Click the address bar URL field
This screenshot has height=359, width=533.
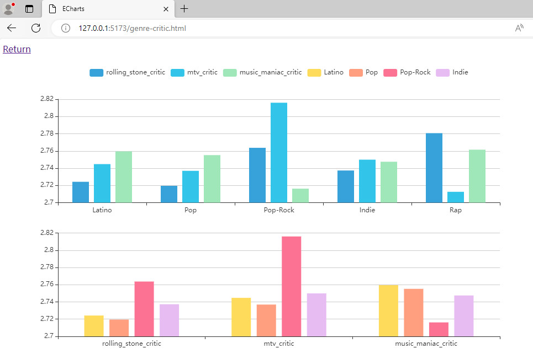click(x=276, y=28)
